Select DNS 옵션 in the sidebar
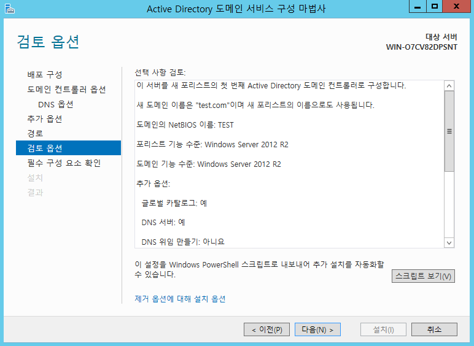Screen dimensions: 474x346 coord(55,104)
